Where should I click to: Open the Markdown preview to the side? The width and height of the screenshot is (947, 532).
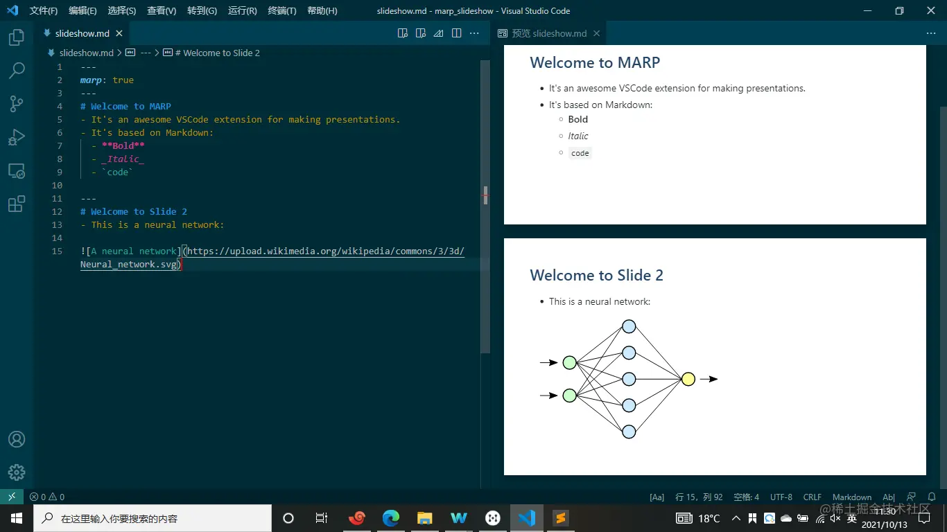(x=402, y=33)
